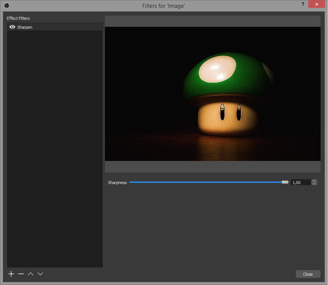Hide the Sharpen filter via eye icon
This screenshot has height=285, width=328.
[12, 27]
